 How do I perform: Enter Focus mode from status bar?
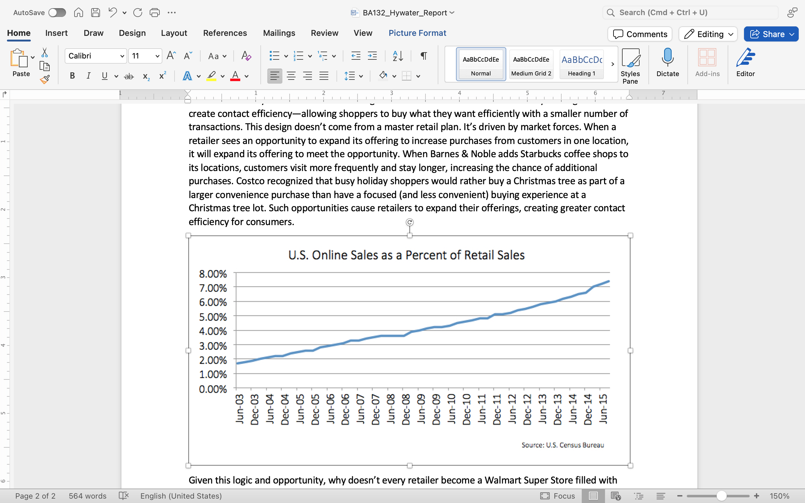coord(557,496)
